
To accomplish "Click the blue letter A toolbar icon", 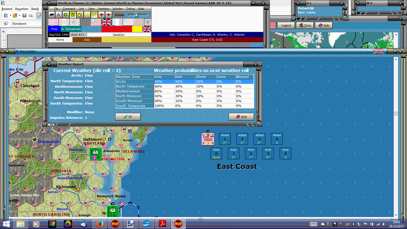I will [x=59, y=15].
